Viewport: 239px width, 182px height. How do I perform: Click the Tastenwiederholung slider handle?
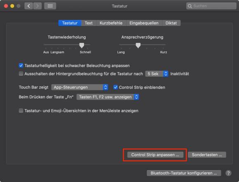[x=82, y=45]
